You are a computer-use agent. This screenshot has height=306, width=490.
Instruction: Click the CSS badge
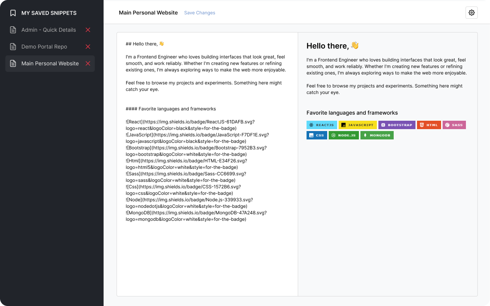click(316, 135)
